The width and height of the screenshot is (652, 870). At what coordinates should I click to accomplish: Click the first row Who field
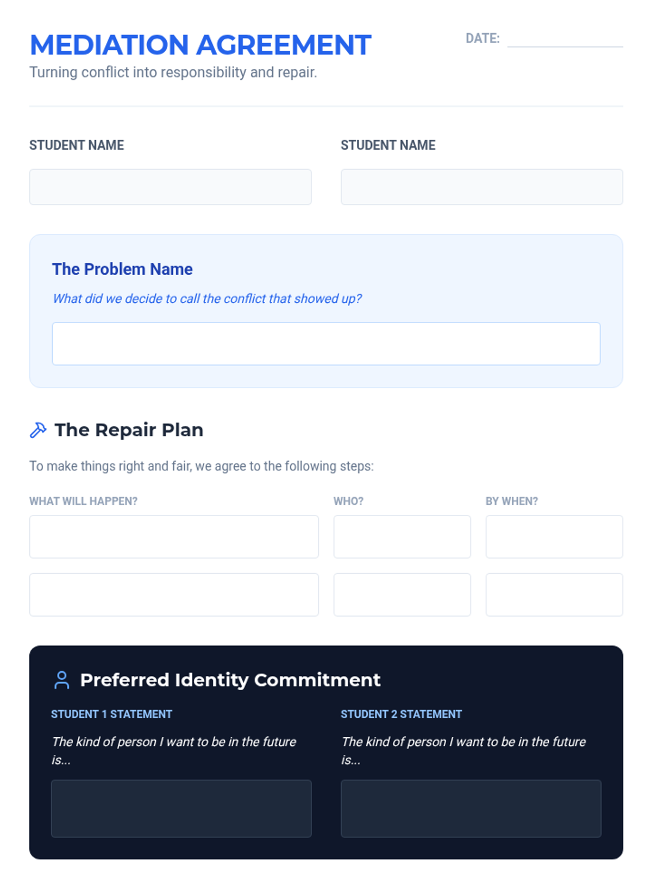pos(402,537)
